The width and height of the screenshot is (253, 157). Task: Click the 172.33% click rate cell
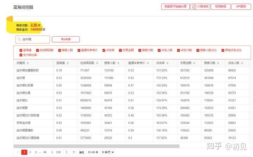162,78
